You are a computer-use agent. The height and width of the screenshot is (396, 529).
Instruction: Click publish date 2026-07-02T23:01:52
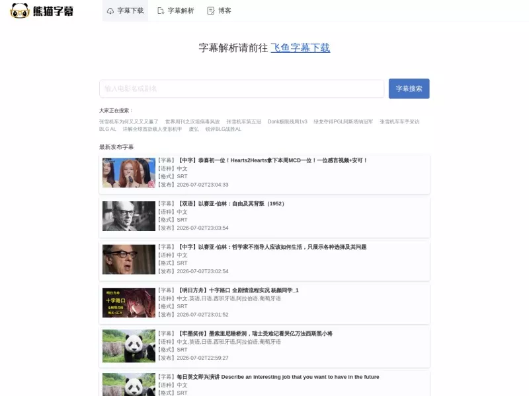tap(203, 315)
